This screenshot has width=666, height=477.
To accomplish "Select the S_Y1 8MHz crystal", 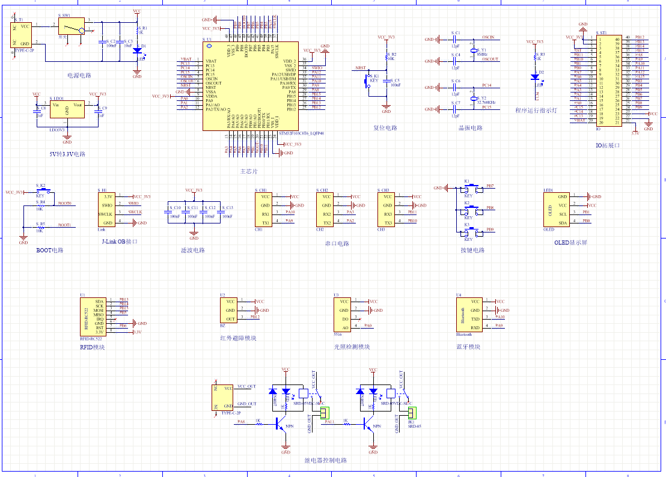I will click(x=474, y=50).
